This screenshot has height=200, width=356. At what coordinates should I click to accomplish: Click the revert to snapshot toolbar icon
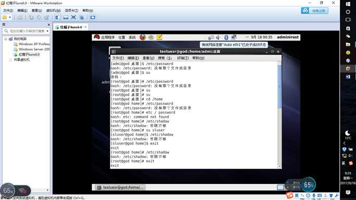pos(39,18)
